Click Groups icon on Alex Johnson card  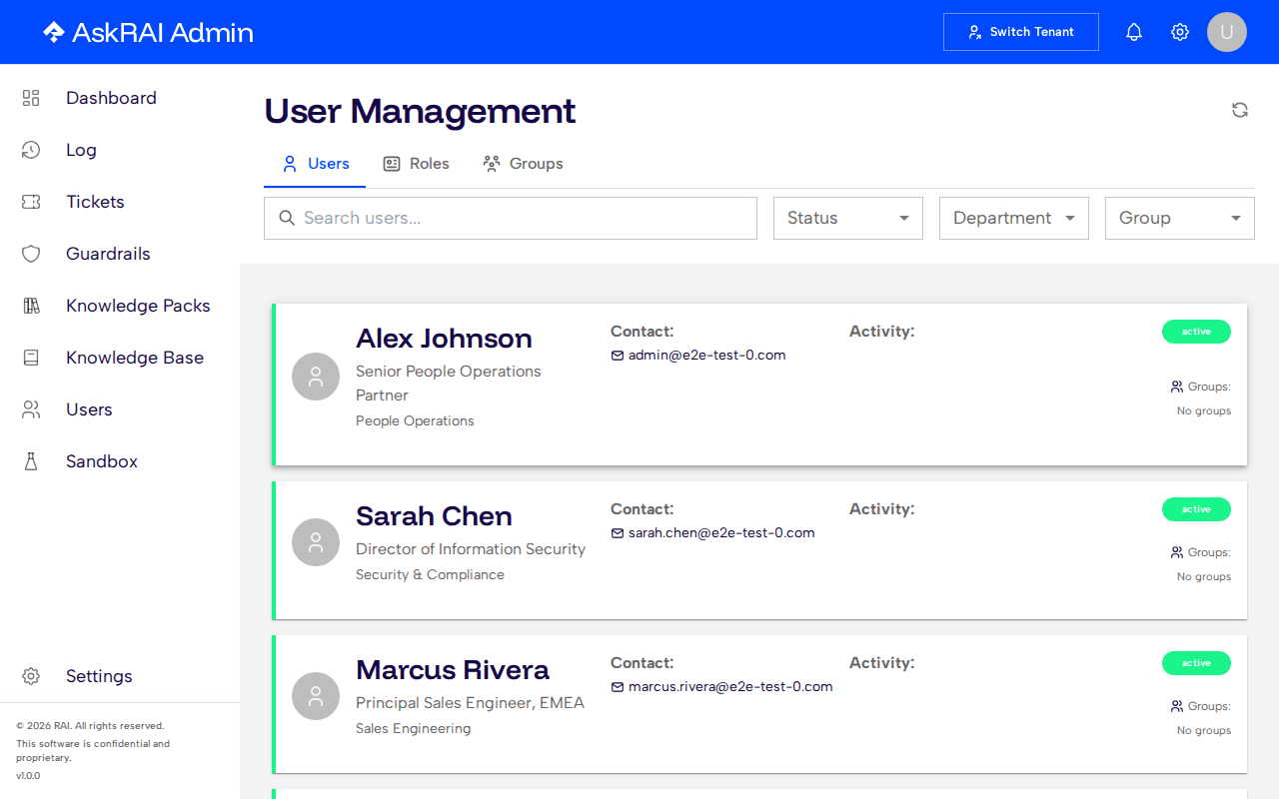(1176, 387)
